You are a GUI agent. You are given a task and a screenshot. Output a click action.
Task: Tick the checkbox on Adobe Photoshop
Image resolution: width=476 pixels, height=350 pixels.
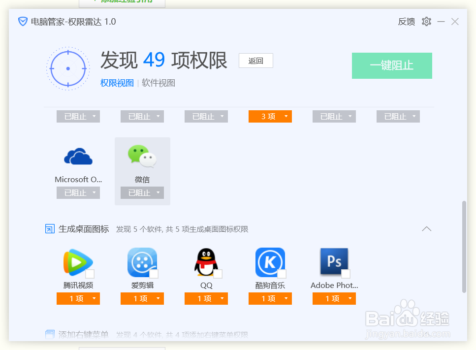click(x=346, y=274)
